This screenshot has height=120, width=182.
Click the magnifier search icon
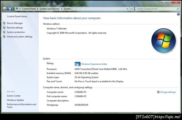tap(178, 9)
